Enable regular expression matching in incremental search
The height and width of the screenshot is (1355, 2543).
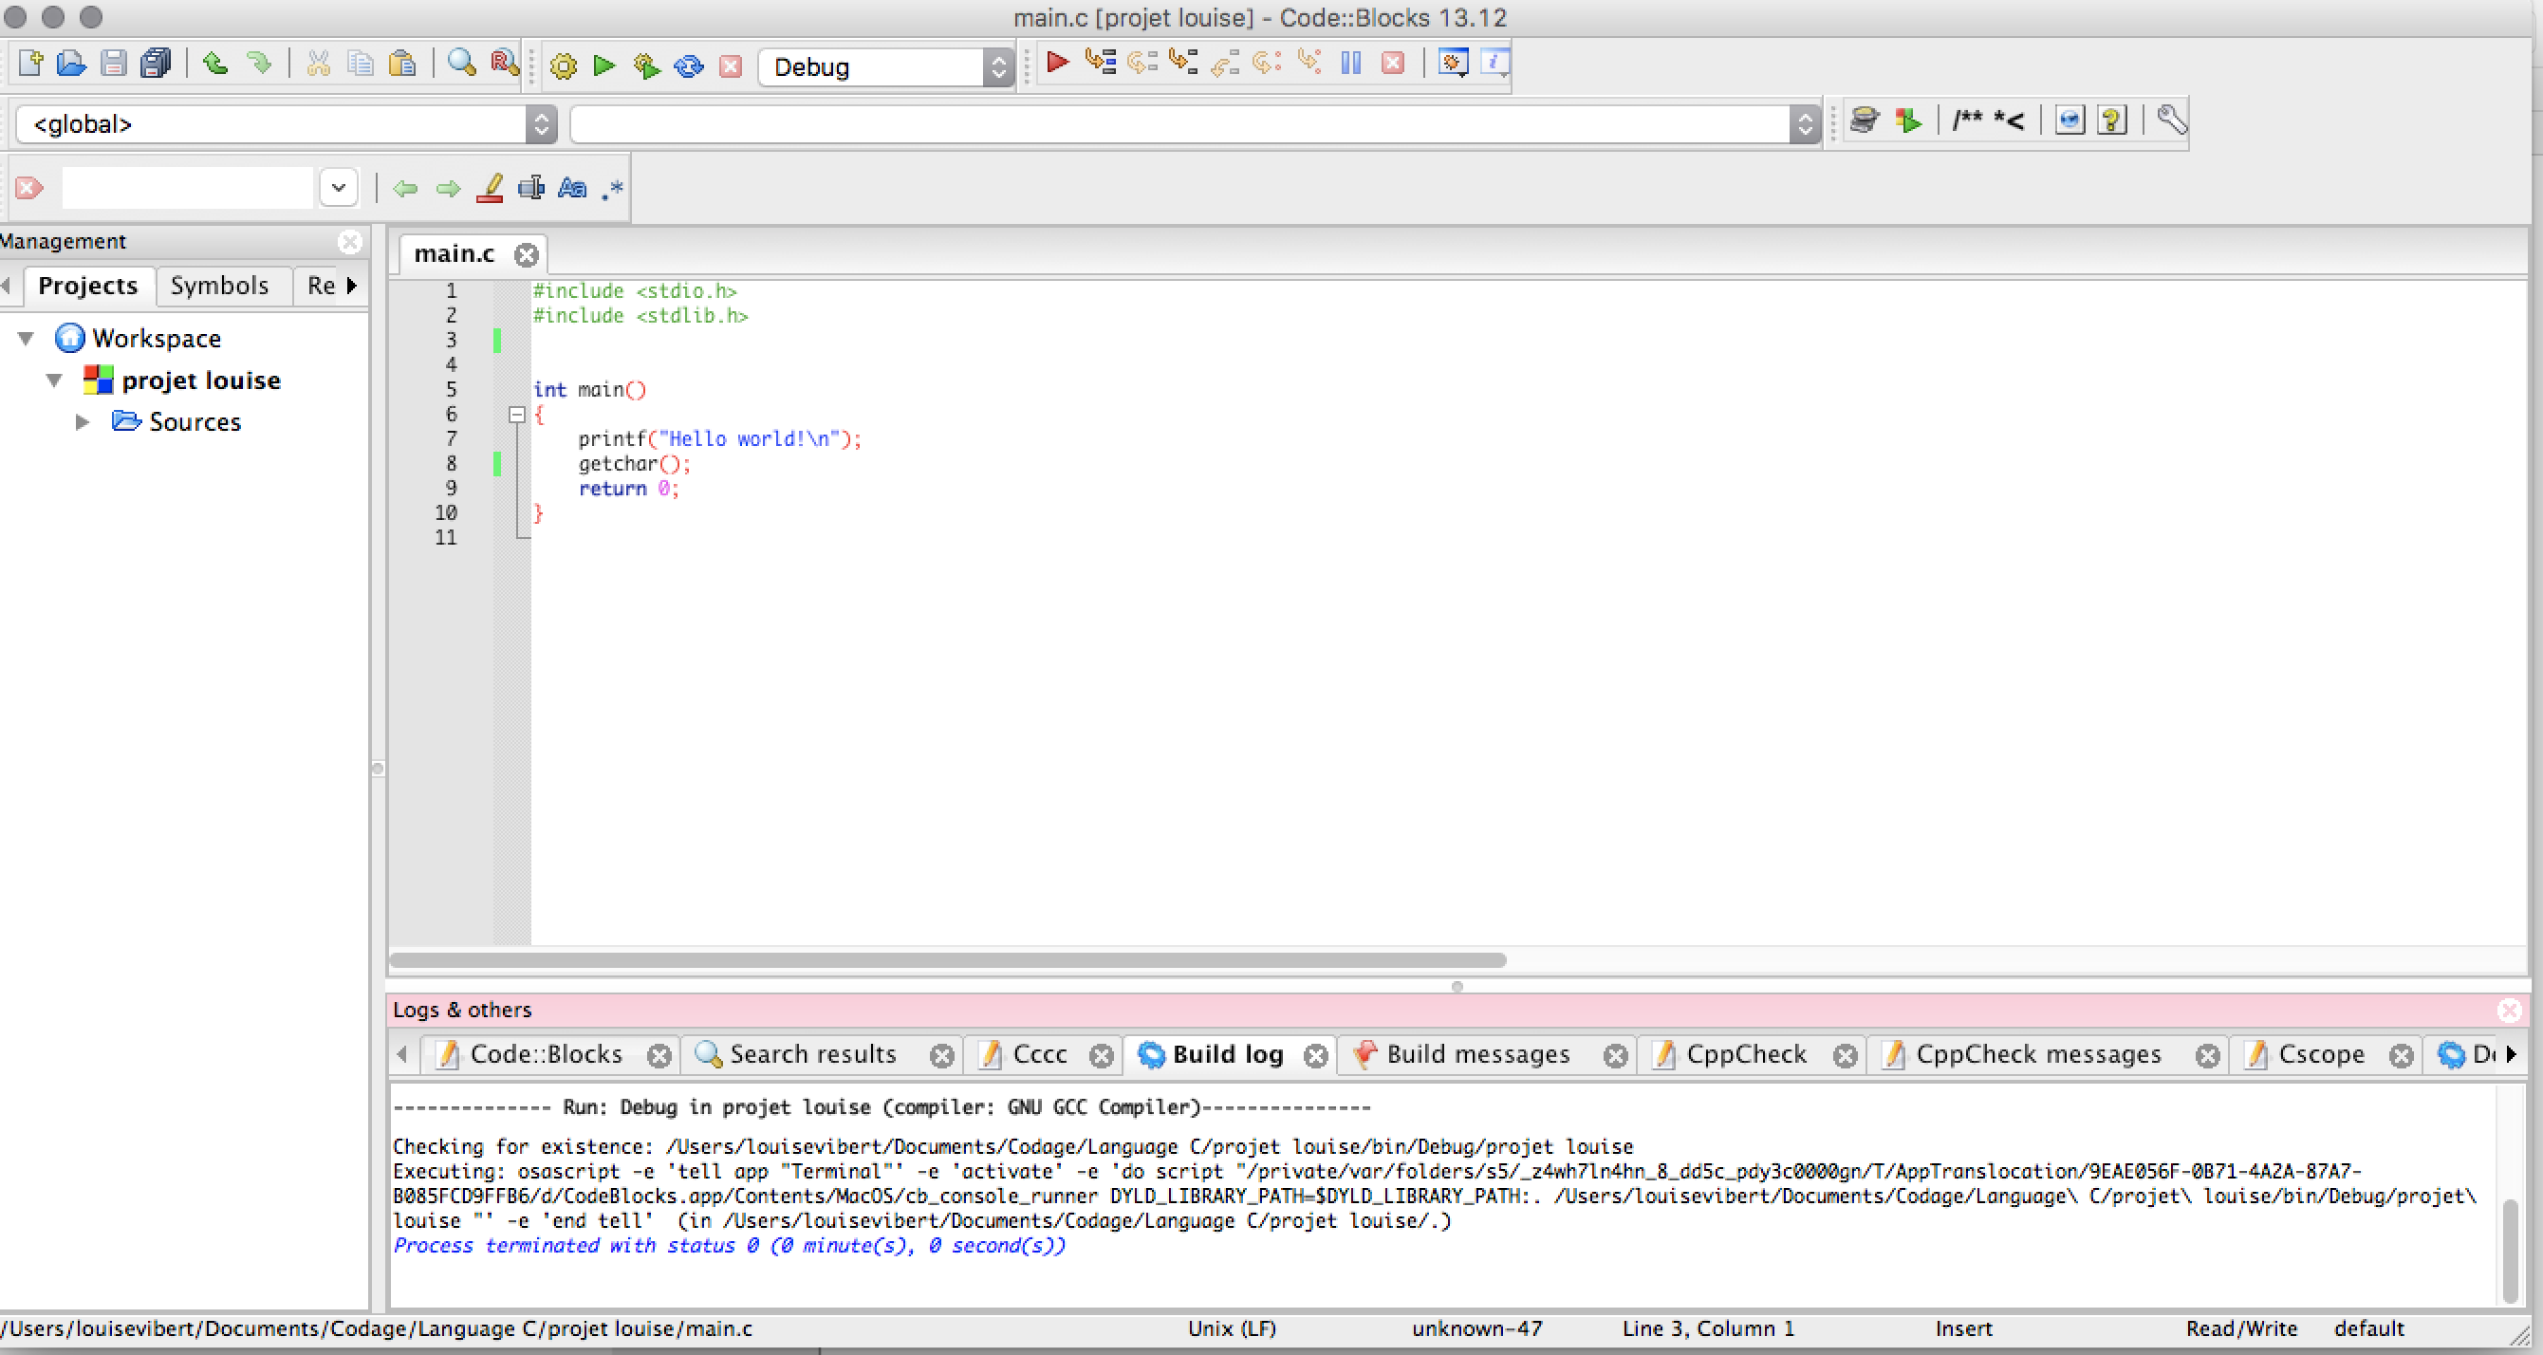point(611,188)
